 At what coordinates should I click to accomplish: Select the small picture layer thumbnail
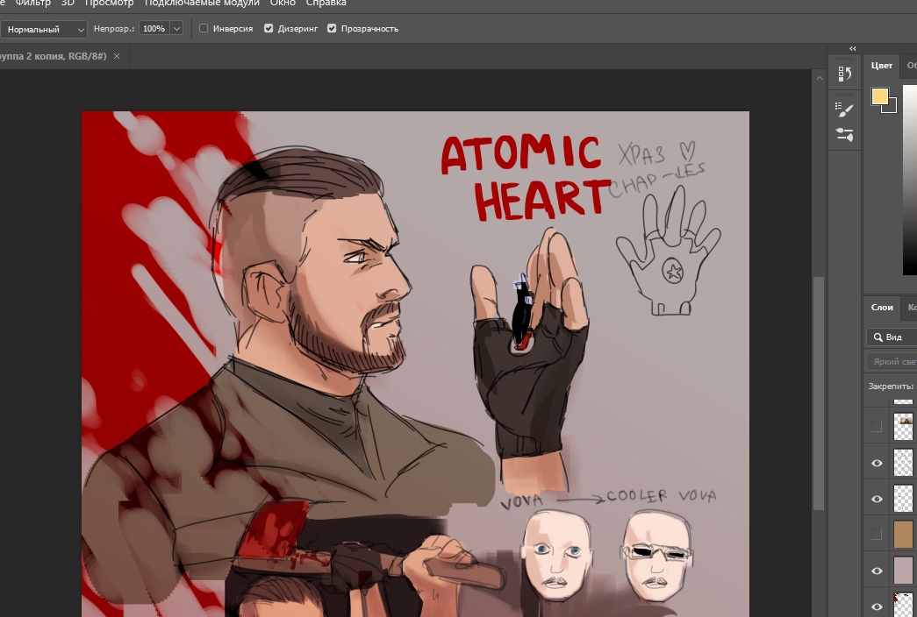pyautogui.click(x=903, y=427)
